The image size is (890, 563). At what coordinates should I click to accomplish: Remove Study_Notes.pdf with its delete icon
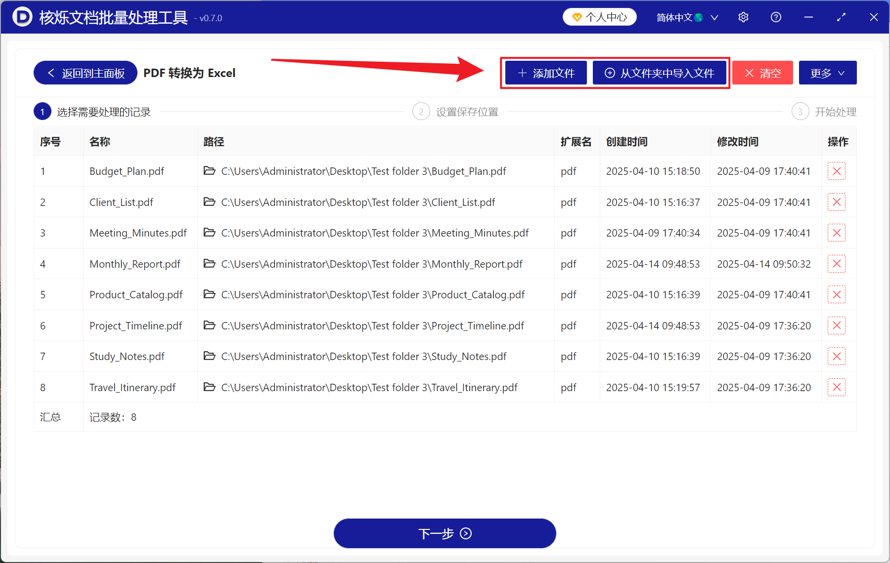pos(837,357)
